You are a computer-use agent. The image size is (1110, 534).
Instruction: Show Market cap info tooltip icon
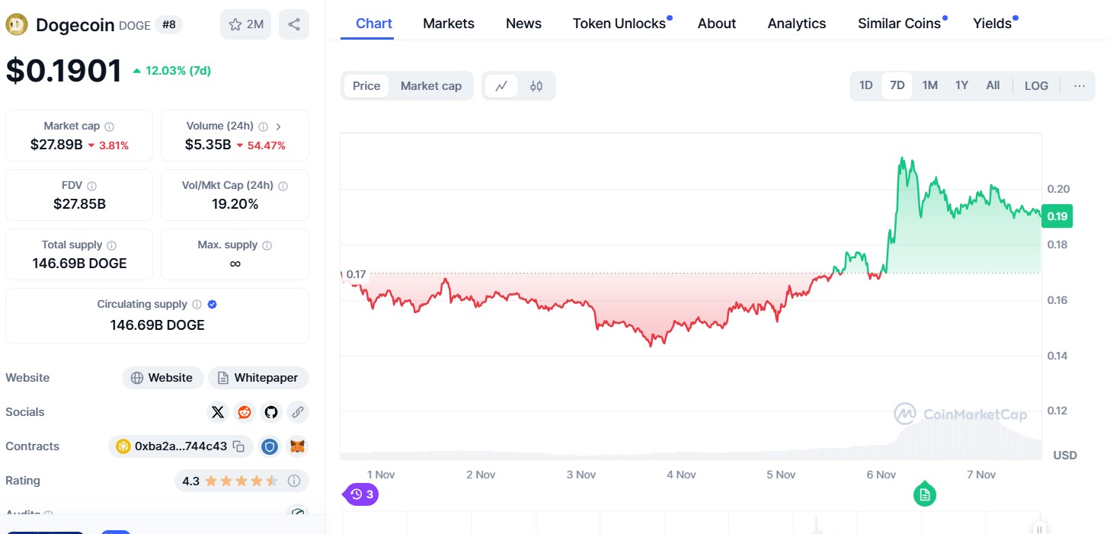click(110, 126)
